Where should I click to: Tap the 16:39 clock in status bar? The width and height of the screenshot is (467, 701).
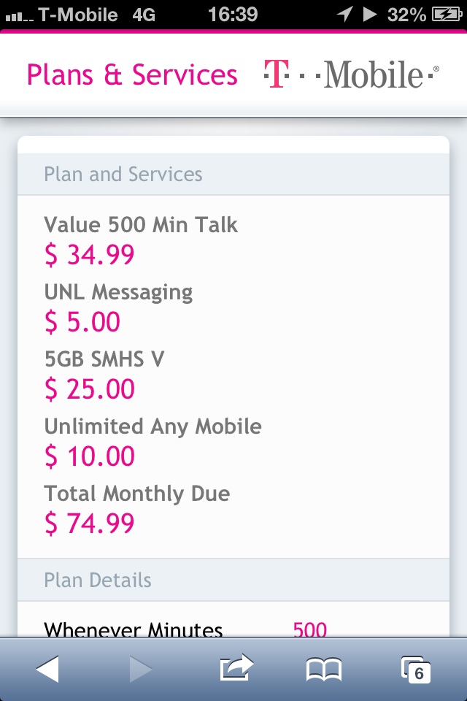coord(232,15)
